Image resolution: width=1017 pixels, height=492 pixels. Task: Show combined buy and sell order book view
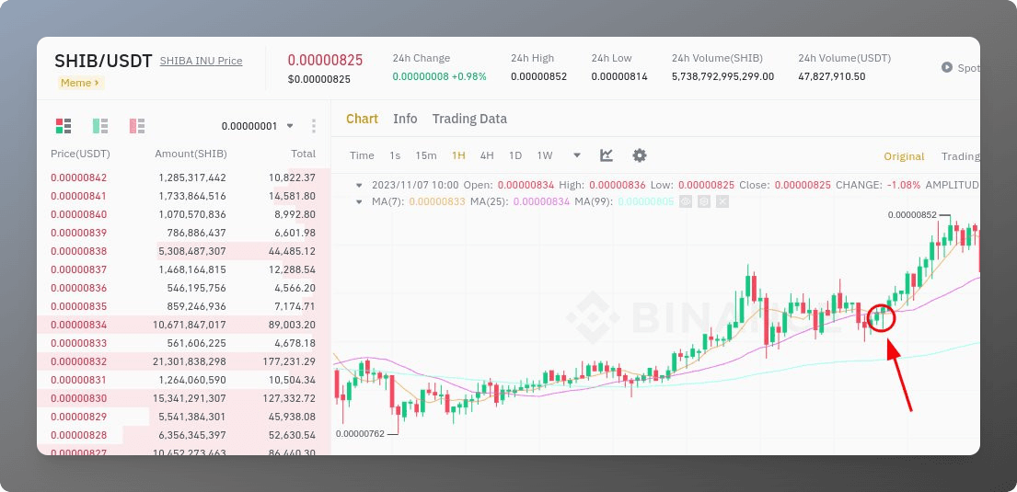pos(64,126)
